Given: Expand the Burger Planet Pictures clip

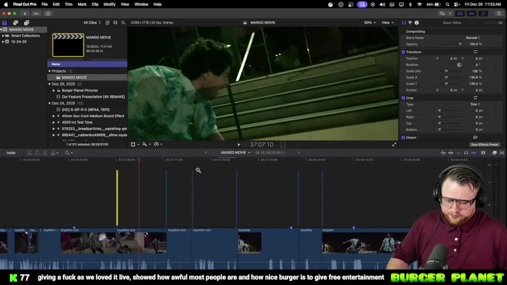Looking at the screenshot, I should [54, 90].
